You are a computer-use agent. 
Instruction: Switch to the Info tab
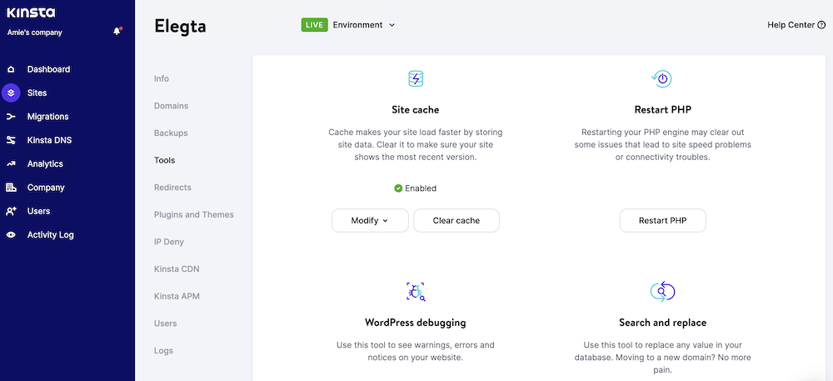pyautogui.click(x=162, y=78)
